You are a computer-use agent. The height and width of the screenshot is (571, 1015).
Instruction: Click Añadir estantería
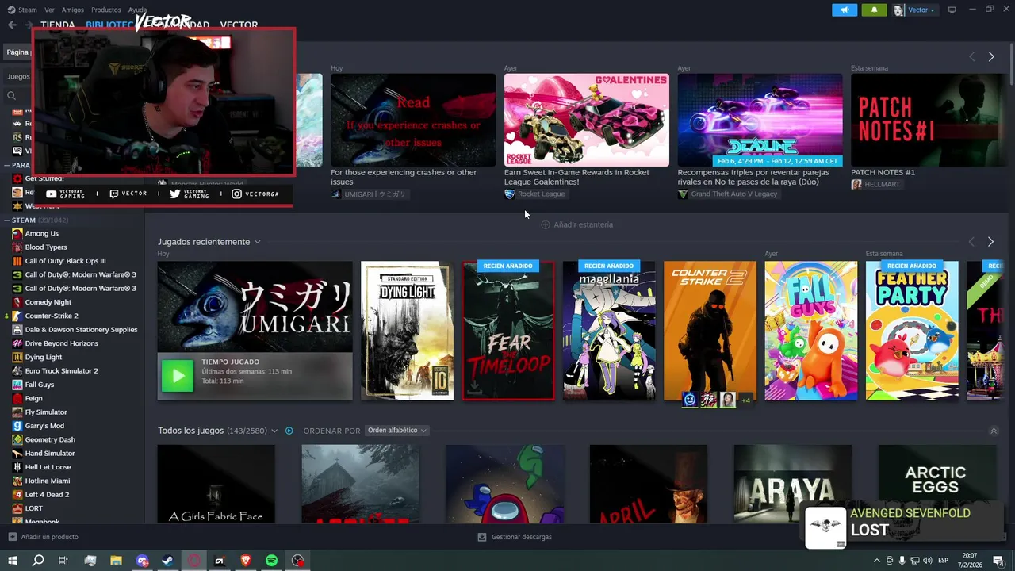point(576,224)
